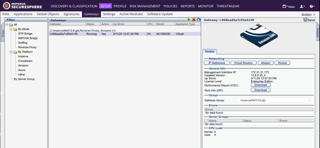
Task: Select gateway row i-068ead4a7c65e4149
Action: tap(63, 34)
